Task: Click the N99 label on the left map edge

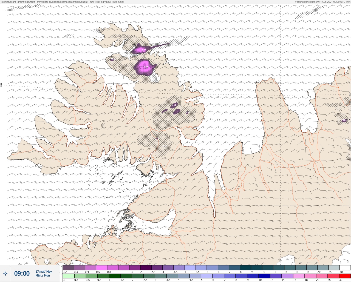Action: coord(1,85)
